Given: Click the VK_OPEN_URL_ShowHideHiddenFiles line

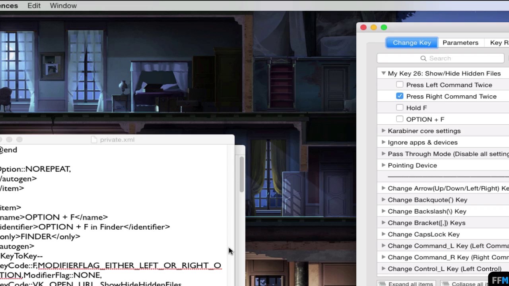Looking at the screenshot, I should [x=91, y=284].
